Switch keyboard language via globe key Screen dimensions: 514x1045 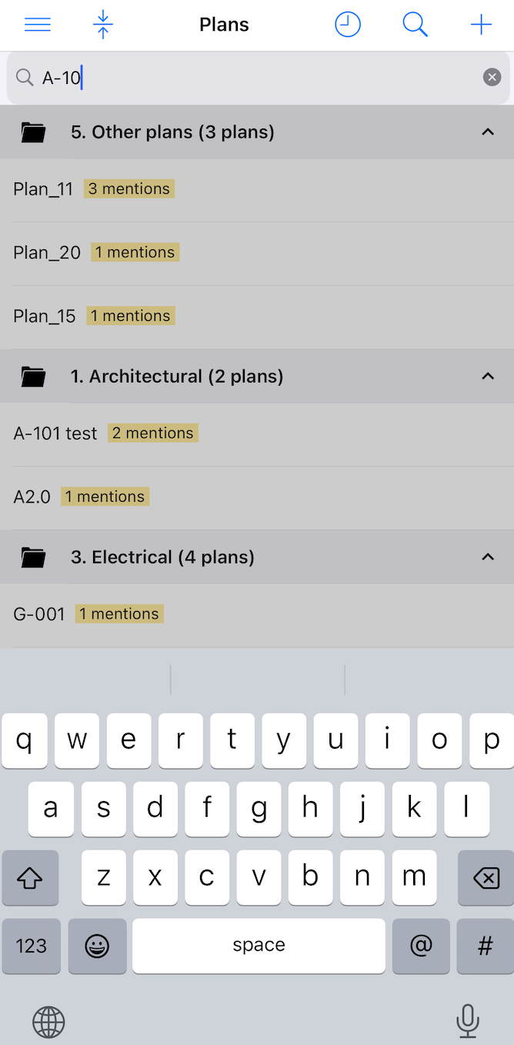(x=48, y=1021)
